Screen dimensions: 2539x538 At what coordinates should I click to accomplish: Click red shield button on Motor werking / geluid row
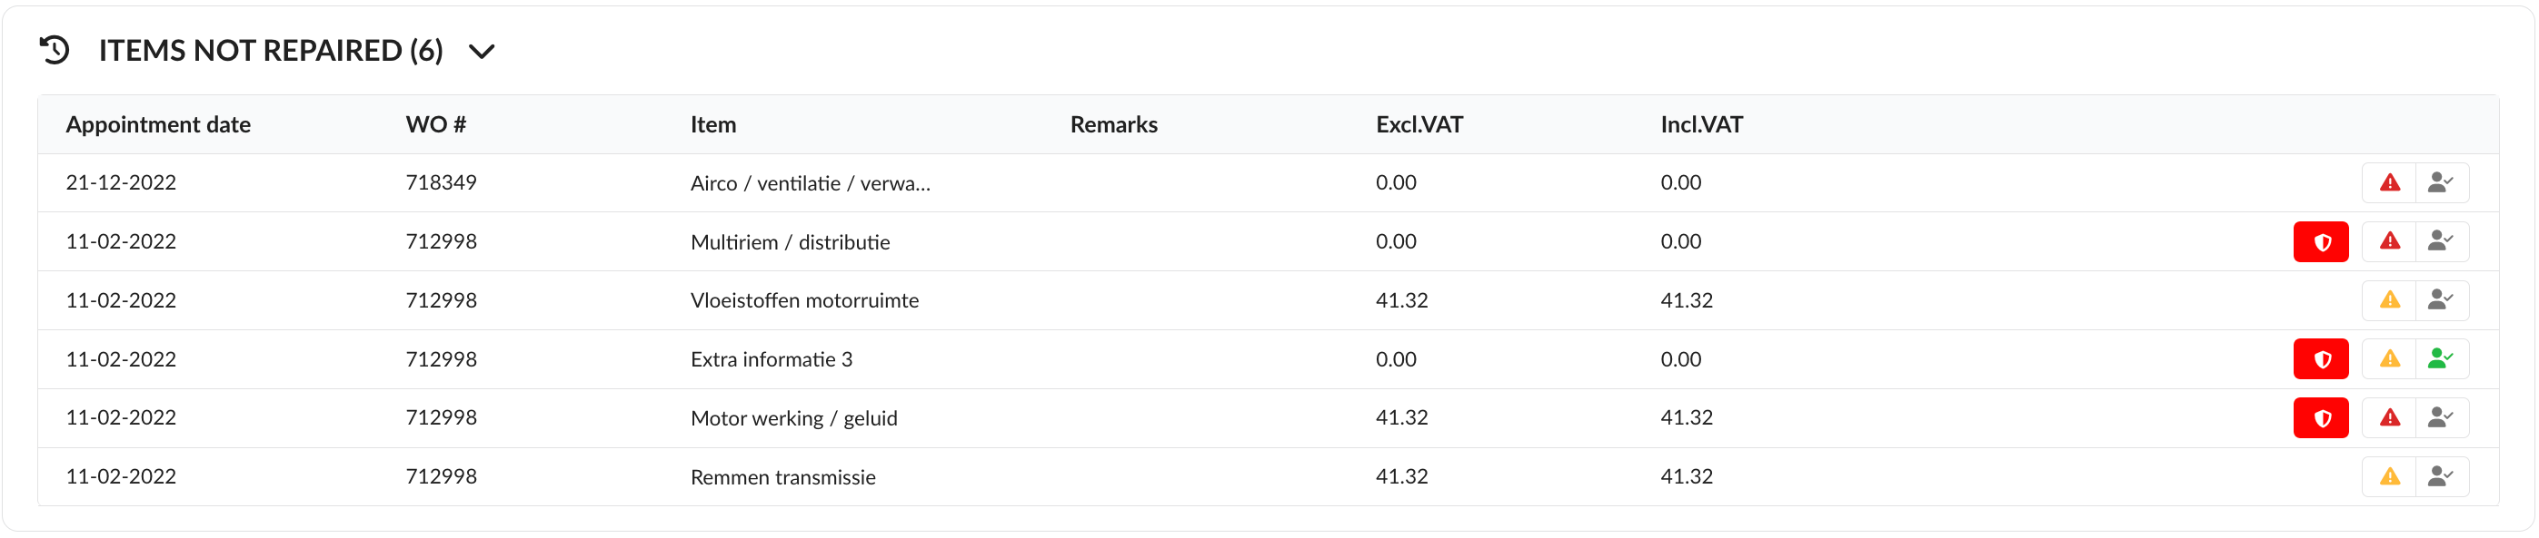coord(2320,418)
